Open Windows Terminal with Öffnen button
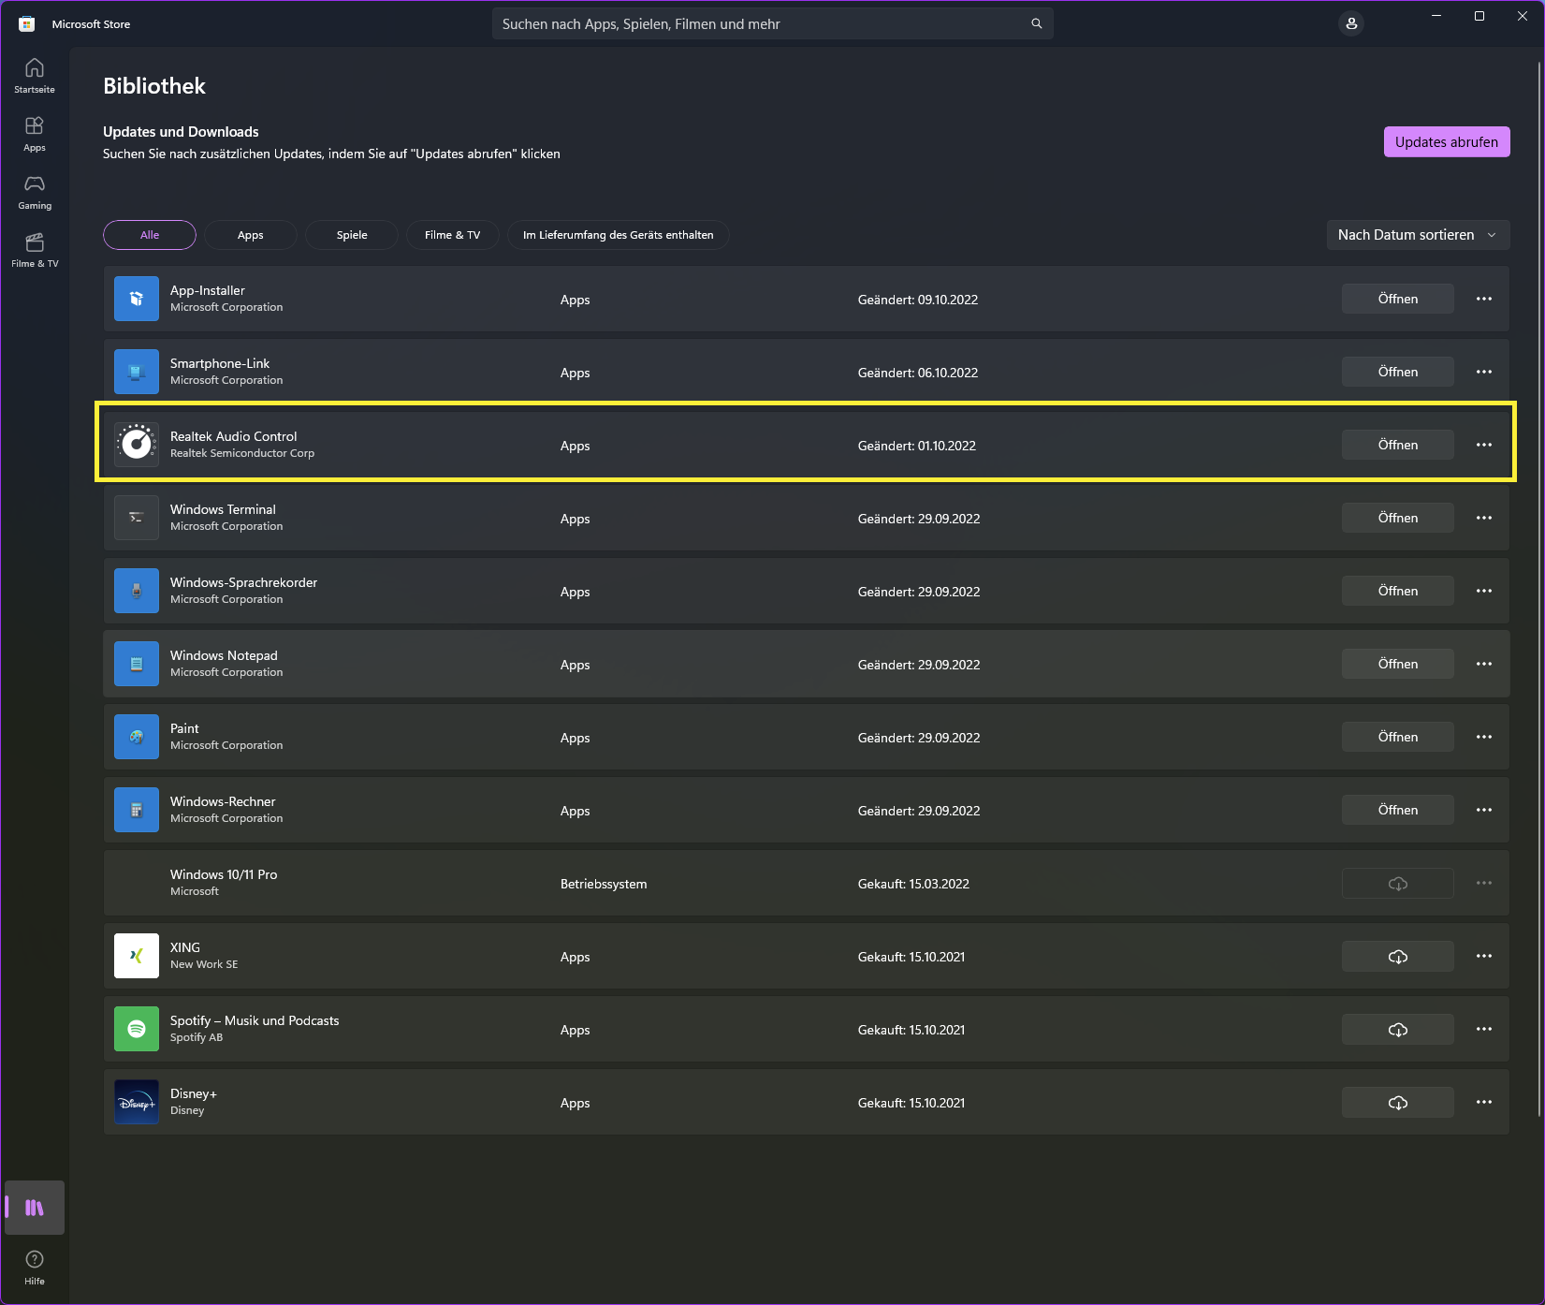 point(1398,518)
